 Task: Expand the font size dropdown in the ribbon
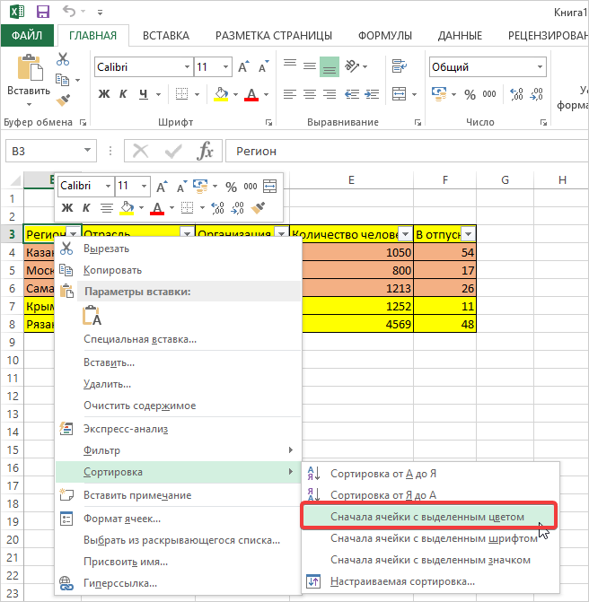(x=225, y=67)
